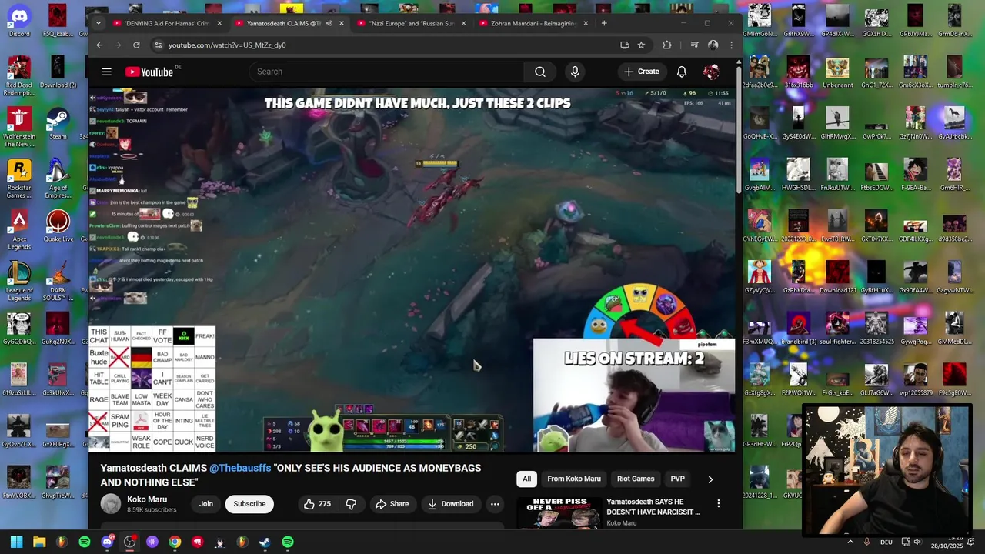The image size is (985, 554).
Task: Click the YouTube search magnifier button
Action: pyautogui.click(x=540, y=72)
